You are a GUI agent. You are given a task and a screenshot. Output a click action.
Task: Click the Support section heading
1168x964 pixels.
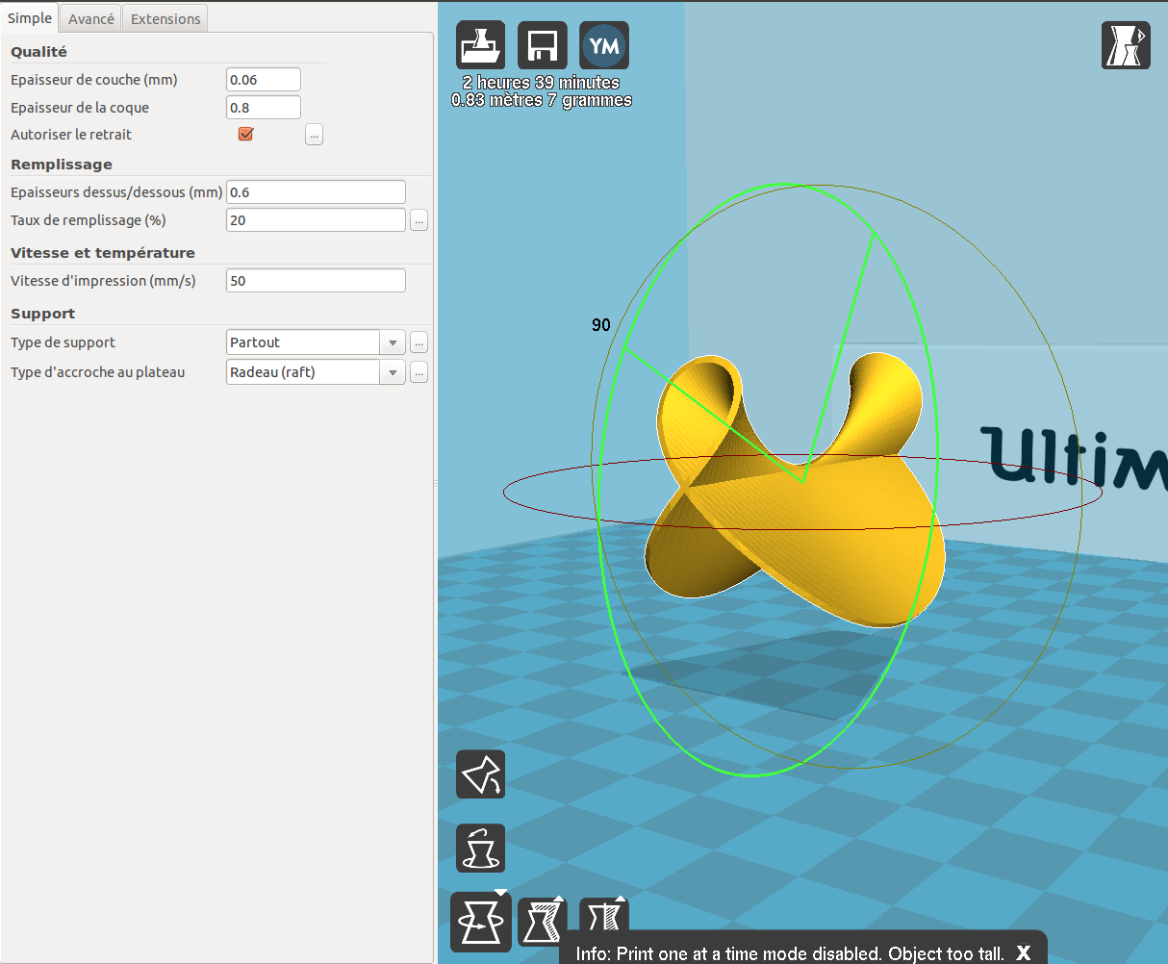42,314
